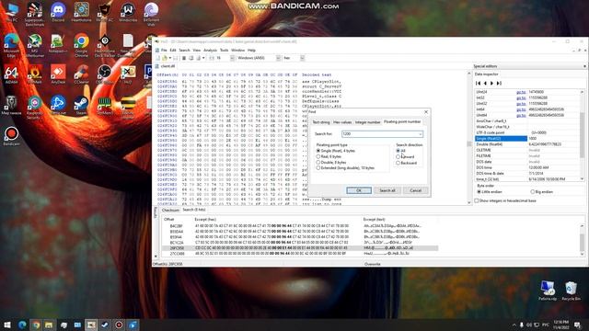Screen dimensions: 589x331
Task: Open CCleaner desktop shortcut
Action: pos(81,74)
